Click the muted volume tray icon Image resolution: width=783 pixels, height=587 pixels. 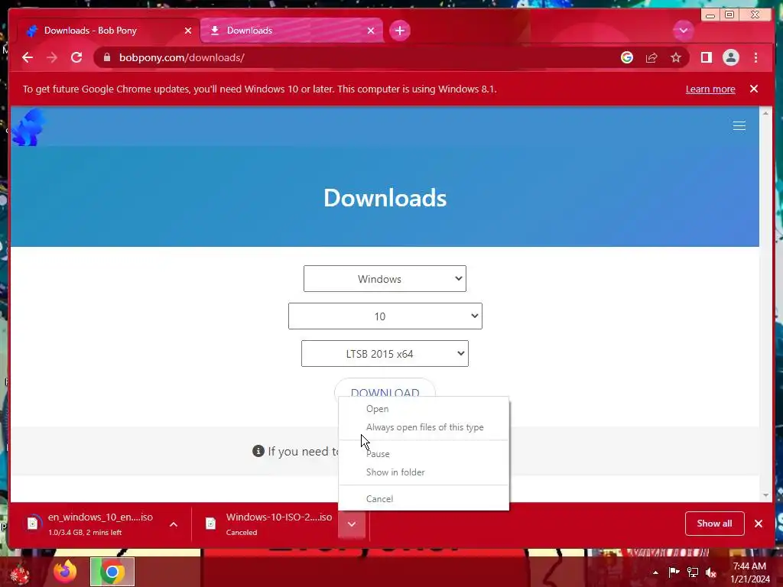(x=711, y=572)
